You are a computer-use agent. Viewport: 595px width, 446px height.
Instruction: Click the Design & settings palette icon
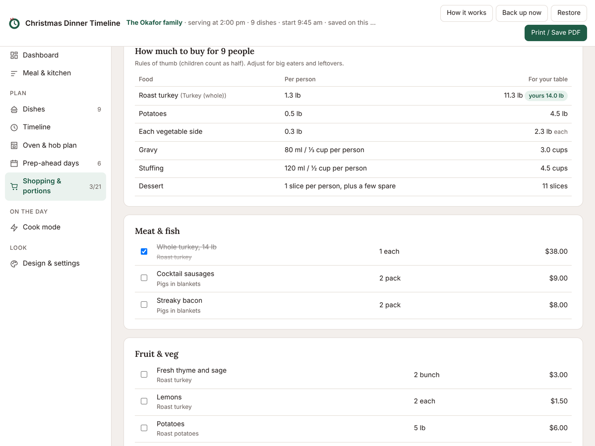pos(14,264)
